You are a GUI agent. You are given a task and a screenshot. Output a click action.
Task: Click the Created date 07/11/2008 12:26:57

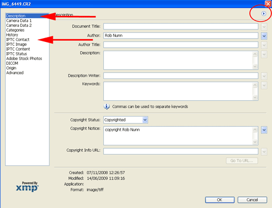coord(106,173)
